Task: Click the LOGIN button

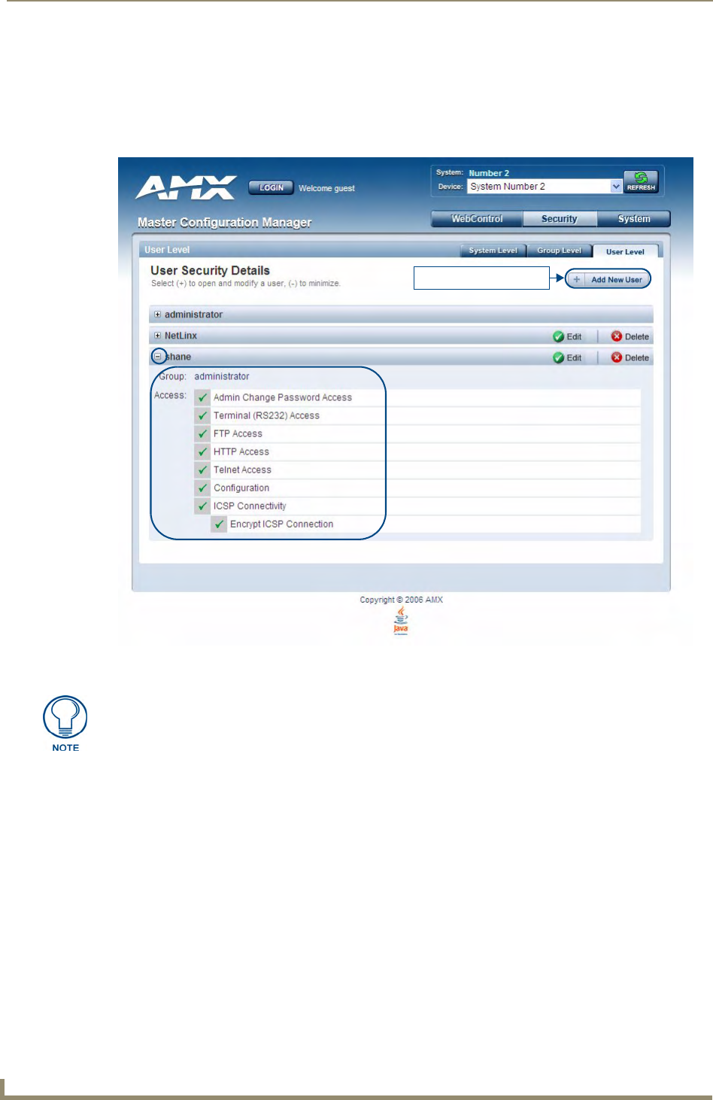Action: point(272,187)
